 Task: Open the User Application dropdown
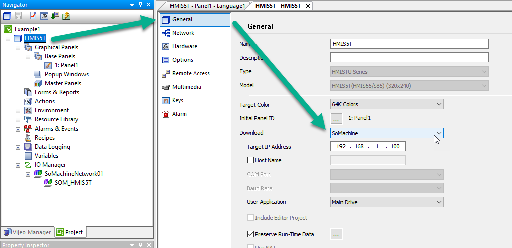point(387,202)
